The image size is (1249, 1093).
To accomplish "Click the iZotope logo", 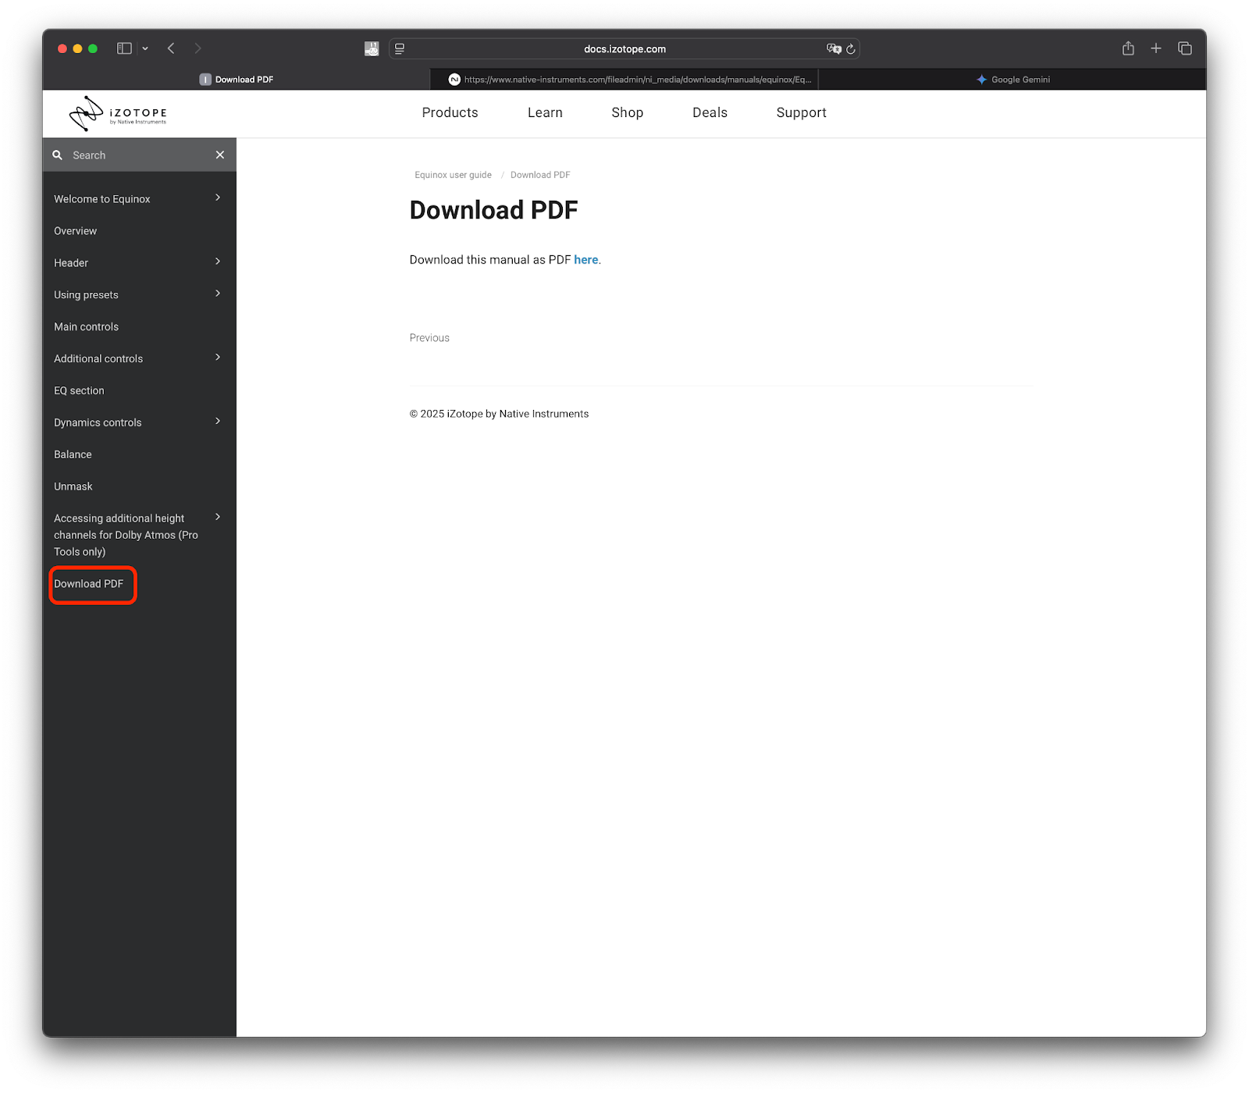I will 118,114.
